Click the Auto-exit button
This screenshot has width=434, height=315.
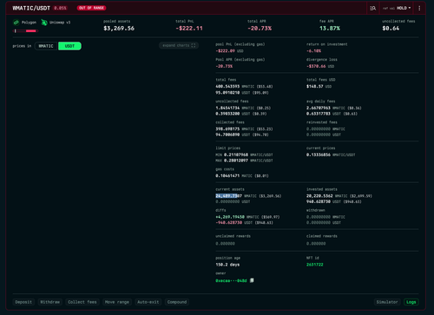pyautogui.click(x=148, y=302)
